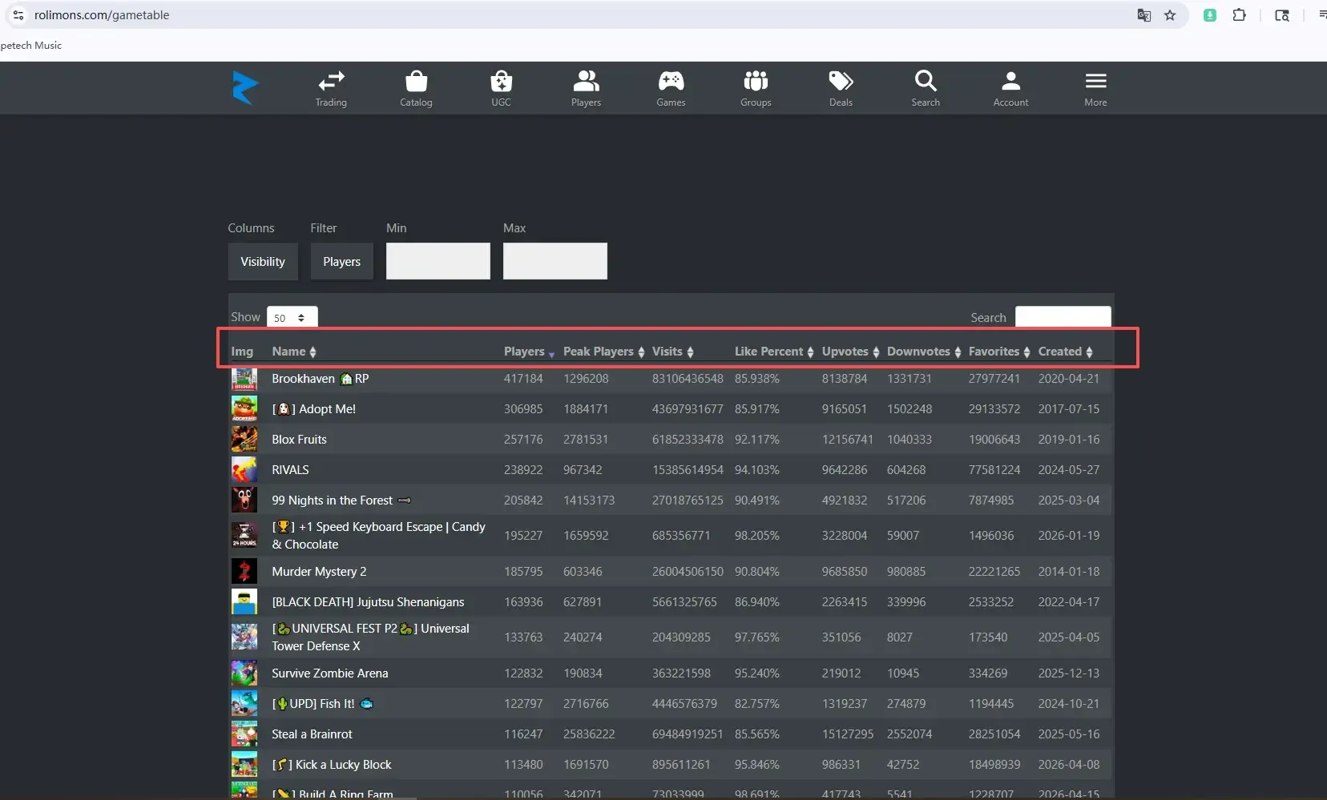Select Brookhaven players value 417184
The width and height of the screenshot is (1327, 800).
point(523,379)
